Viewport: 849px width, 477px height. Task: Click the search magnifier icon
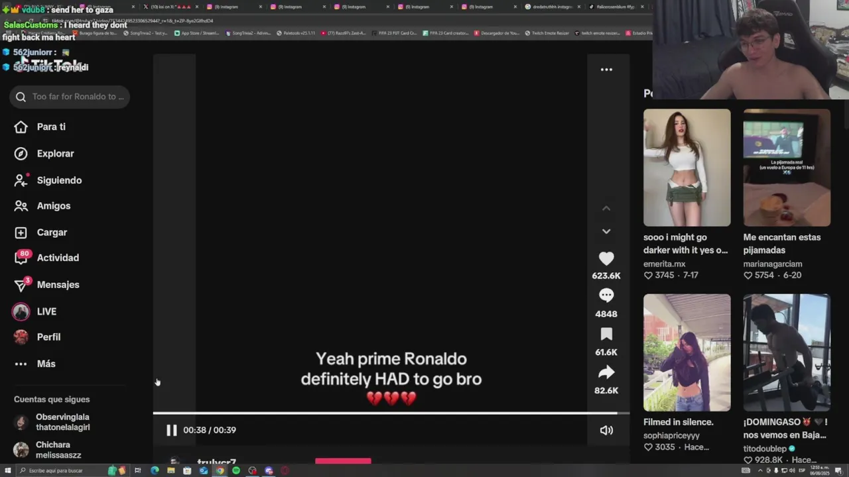point(21,97)
